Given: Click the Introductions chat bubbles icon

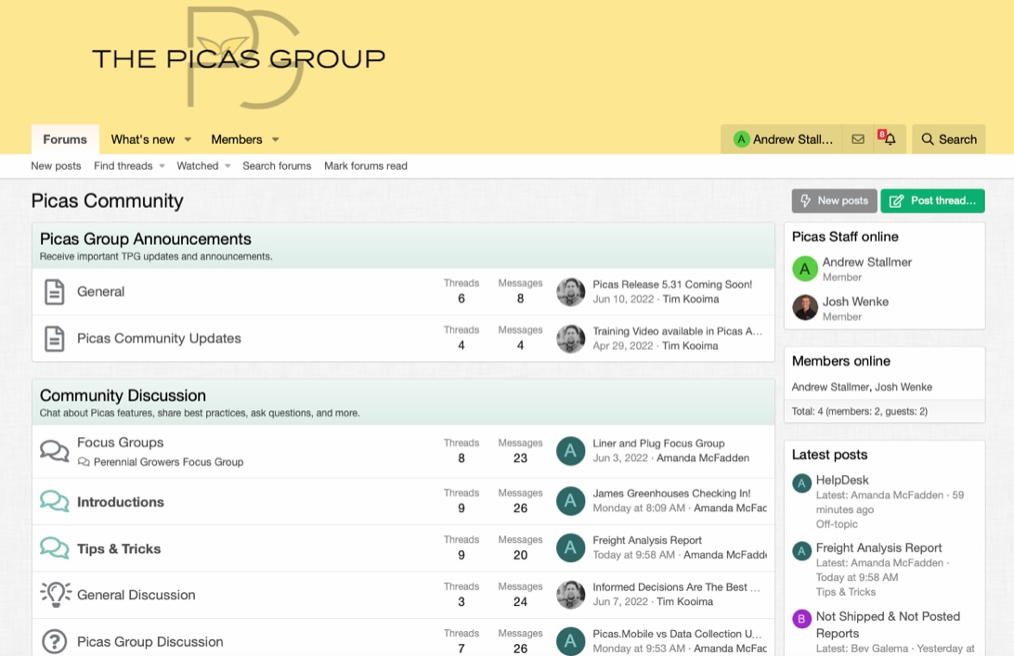Looking at the screenshot, I should point(54,501).
